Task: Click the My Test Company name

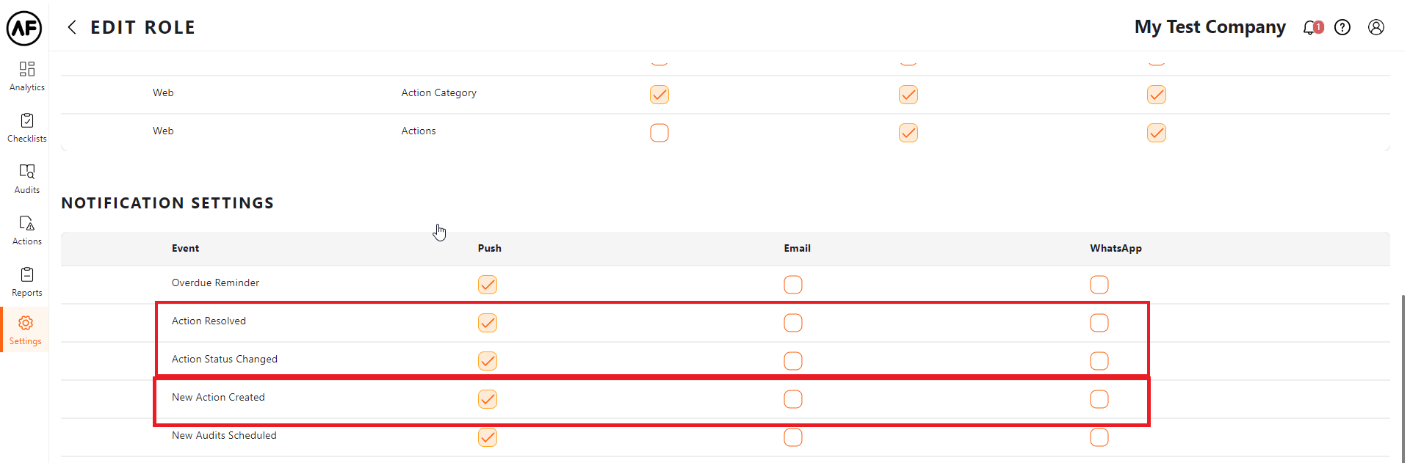Action: click(x=1210, y=28)
